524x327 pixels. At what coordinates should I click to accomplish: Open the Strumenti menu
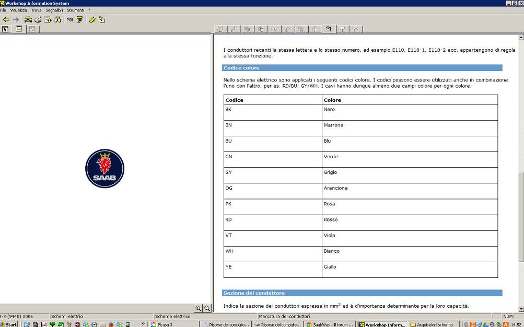(x=76, y=10)
